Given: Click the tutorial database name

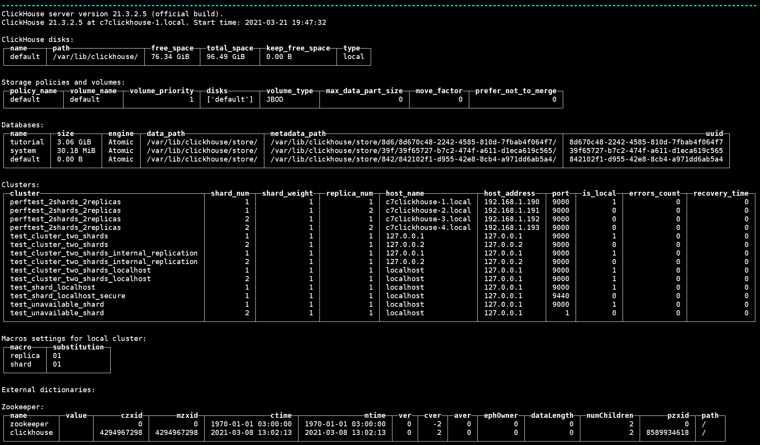Looking at the screenshot, I should click(x=27, y=142).
